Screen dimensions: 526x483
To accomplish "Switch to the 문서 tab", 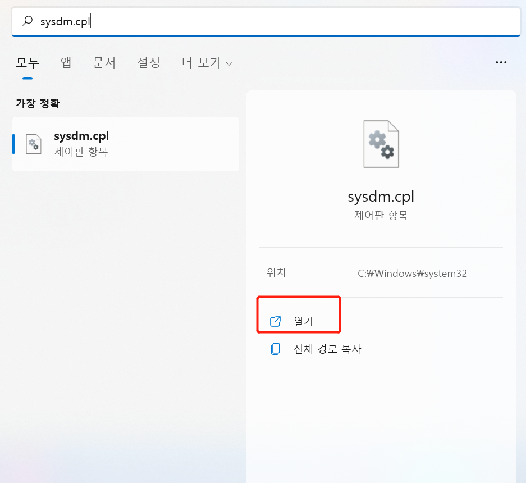I will [103, 63].
